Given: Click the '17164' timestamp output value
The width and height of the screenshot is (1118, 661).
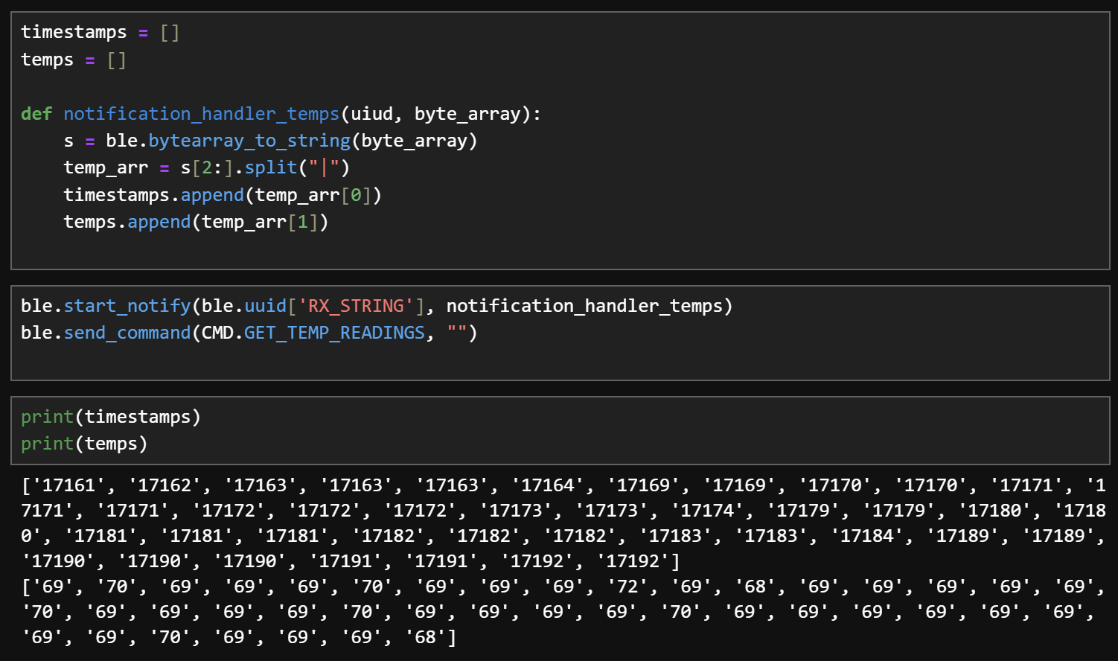Looking at the screenshot, I should click(547, 485).
